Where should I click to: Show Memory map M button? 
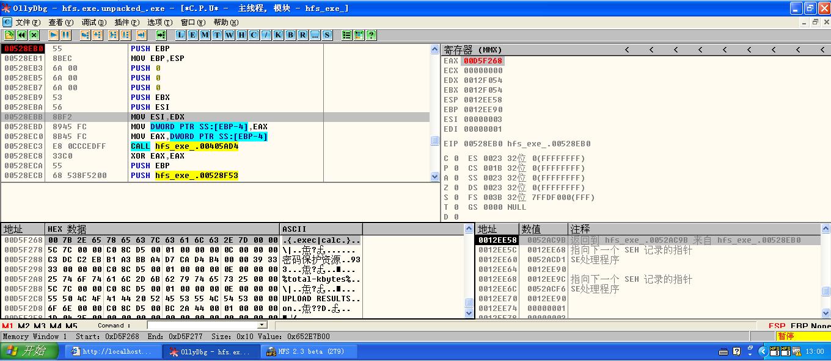coord(205,35)
